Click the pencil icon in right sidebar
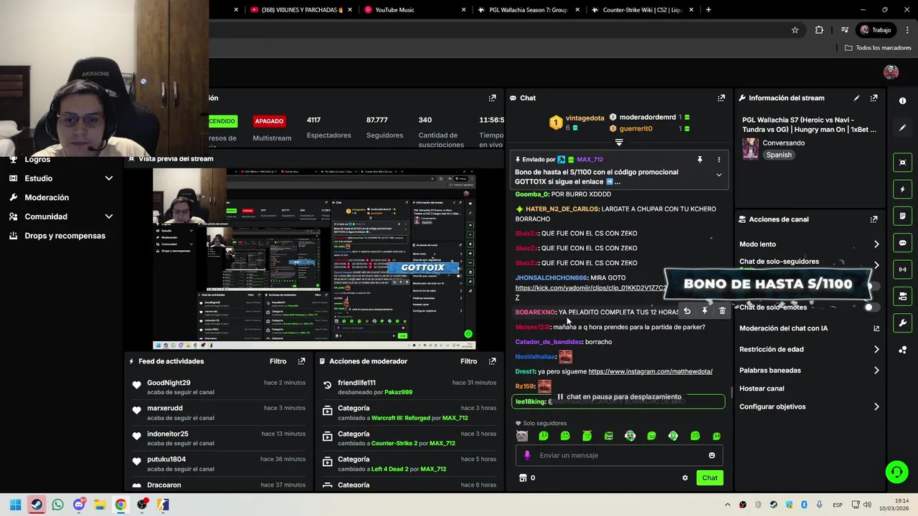The width and height of the screenshot is (918, 516). point(902,128)
